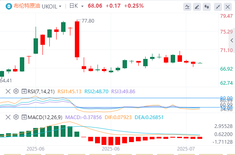The width and height of the screenshot is (235, 155).
Task: Switch chart type with candlestick icon
Action: click(207, 7)
